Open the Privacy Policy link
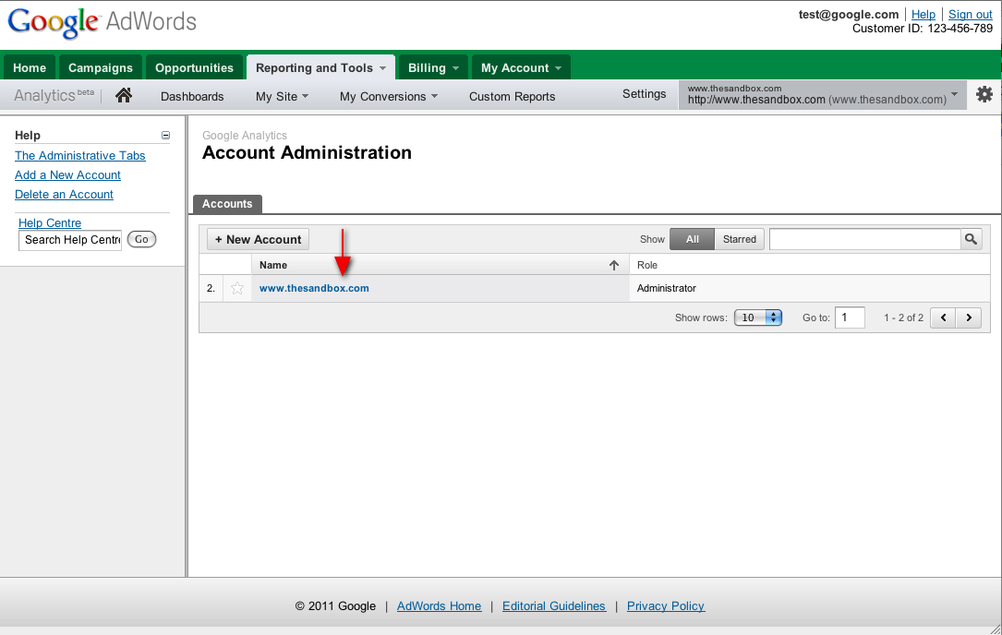 (665, 606)
